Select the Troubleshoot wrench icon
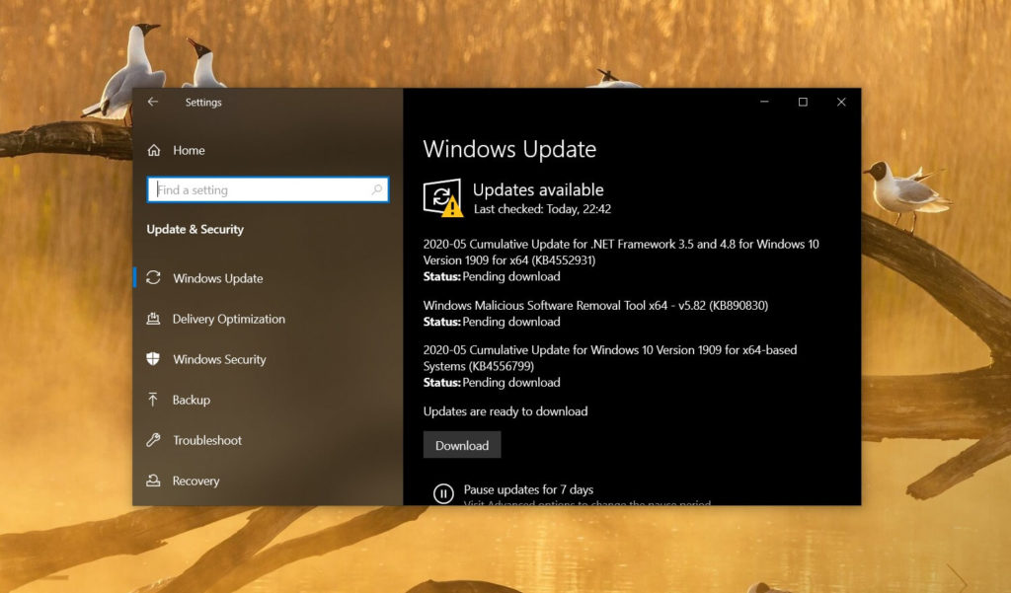This screenshot has height=593, width=1011. [153, 440]
